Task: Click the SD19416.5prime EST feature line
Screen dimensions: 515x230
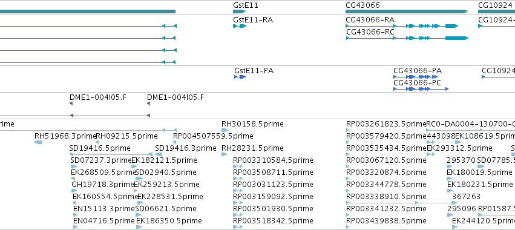Action: click(111, 154)
